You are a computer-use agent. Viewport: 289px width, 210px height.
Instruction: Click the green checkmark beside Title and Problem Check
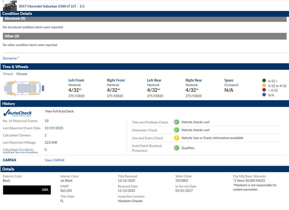coord(176,122)
